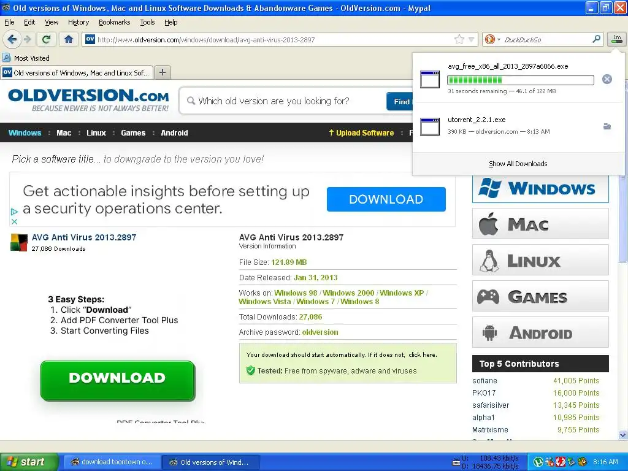This screenshot has width=628, height=471.
Task: Click the AdChoices triangle icon
Action: 14,212
